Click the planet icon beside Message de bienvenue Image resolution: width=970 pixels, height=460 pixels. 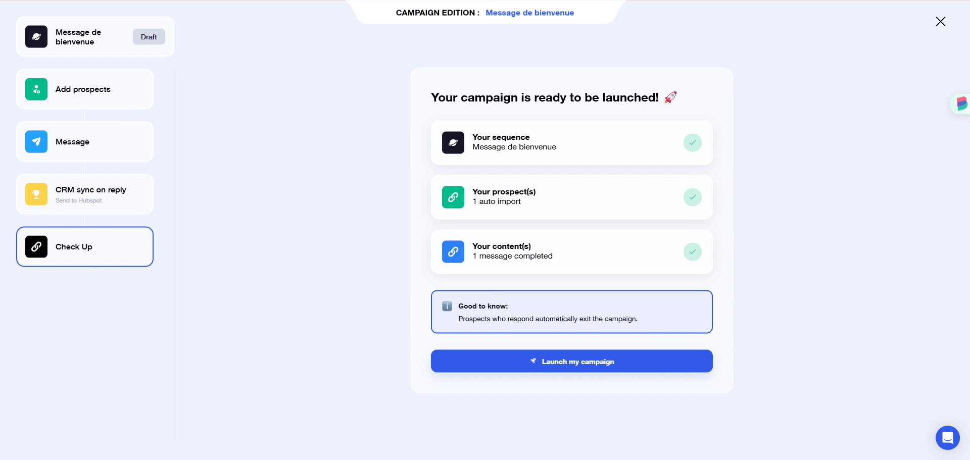click(36, 37)
